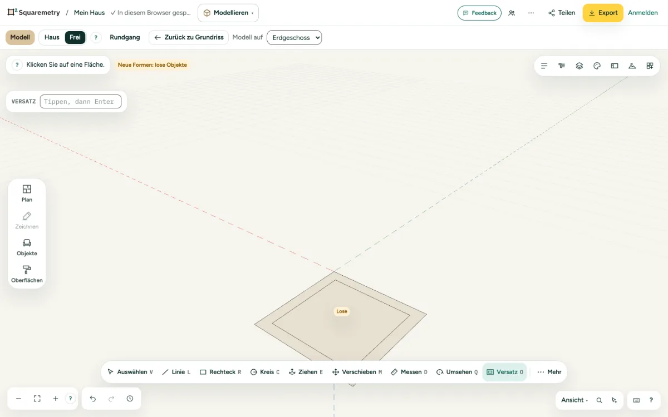Open the collaborators people icon
The height and width of the screenshot is (417, 668).
coord(512,13)
